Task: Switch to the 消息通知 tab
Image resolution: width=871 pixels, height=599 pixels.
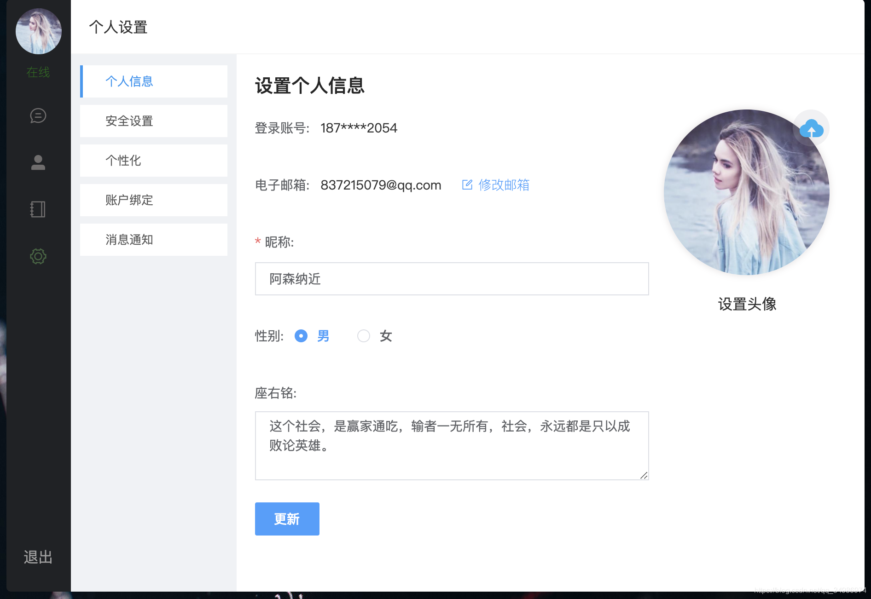Action: pyautogui.click(x=154, y=240)
